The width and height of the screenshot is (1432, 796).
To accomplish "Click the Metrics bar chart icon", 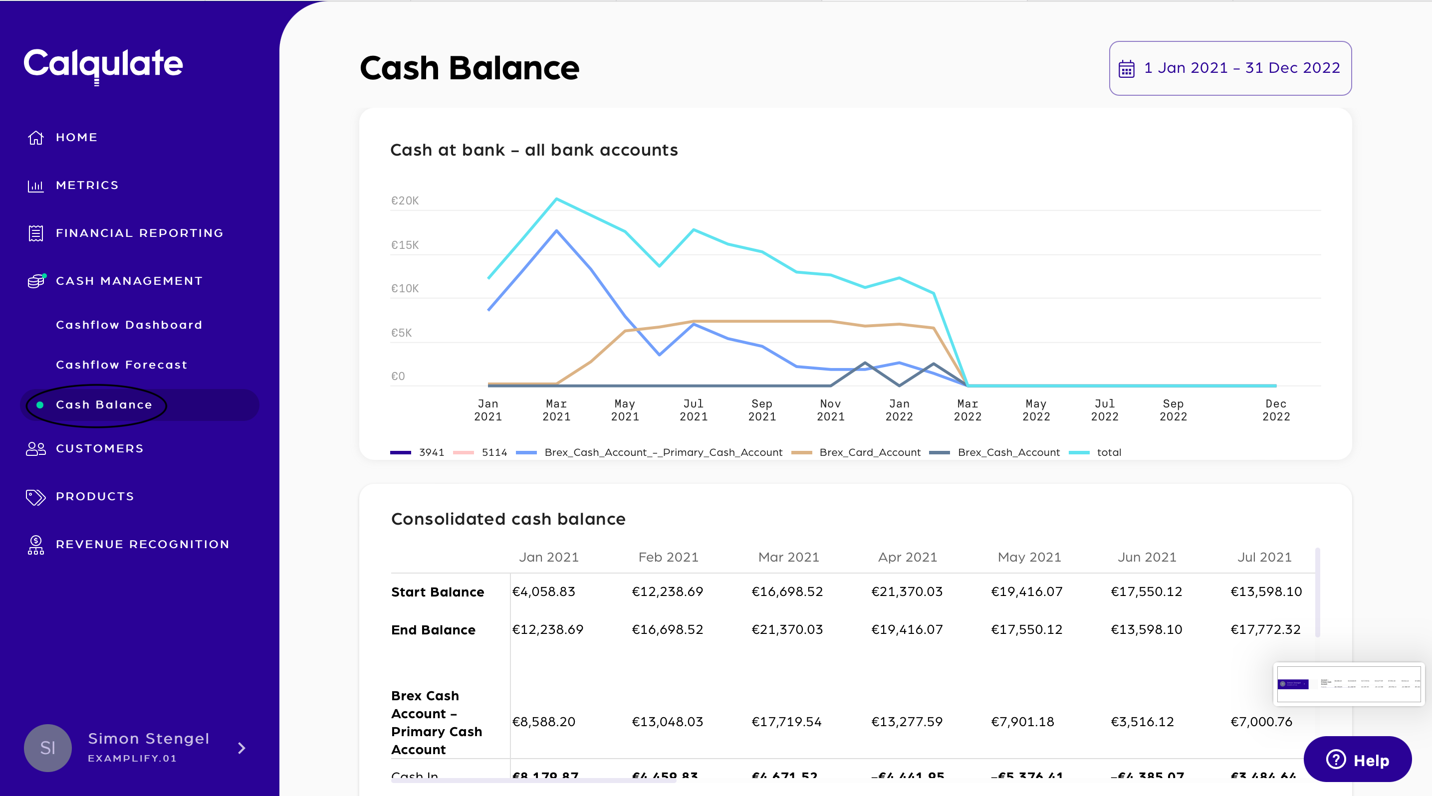I will pyautogui.click(x=35, y=186).
